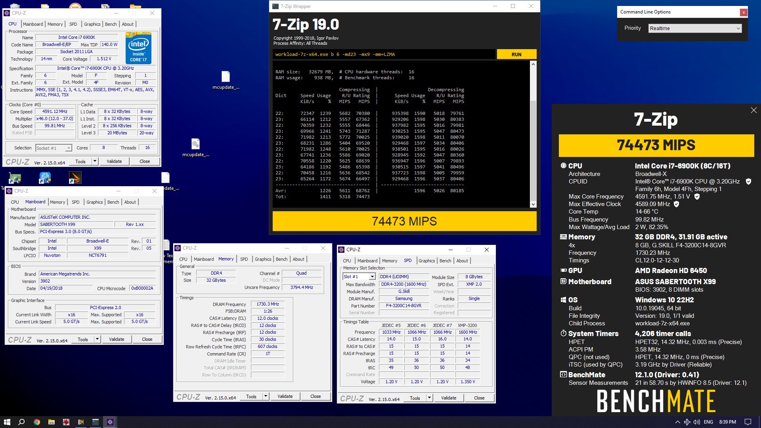
Task: Close the Command Line Options panel
Action: (x=744, y=12)
